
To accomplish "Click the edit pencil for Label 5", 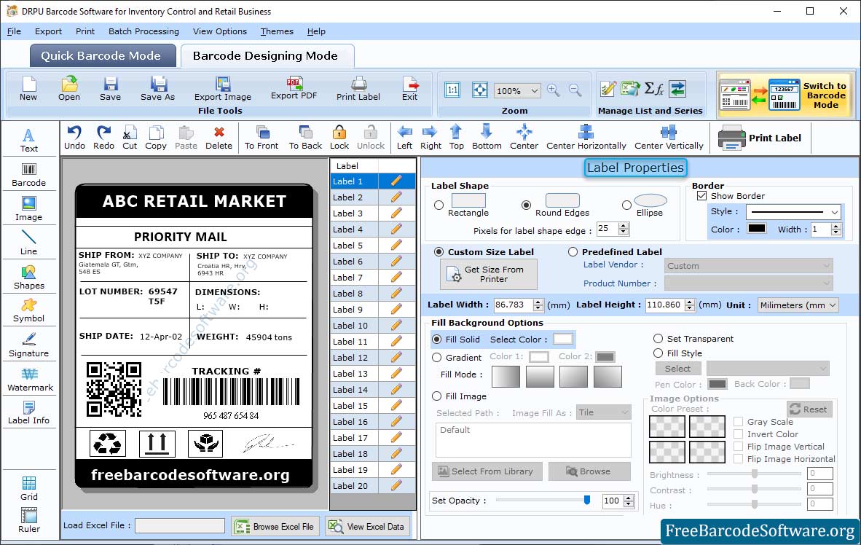I will (396, 245).
